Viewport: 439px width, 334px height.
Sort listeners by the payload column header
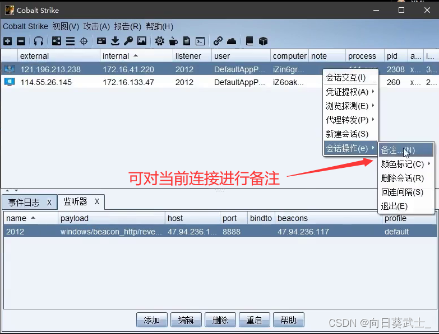tap(112, 218)
